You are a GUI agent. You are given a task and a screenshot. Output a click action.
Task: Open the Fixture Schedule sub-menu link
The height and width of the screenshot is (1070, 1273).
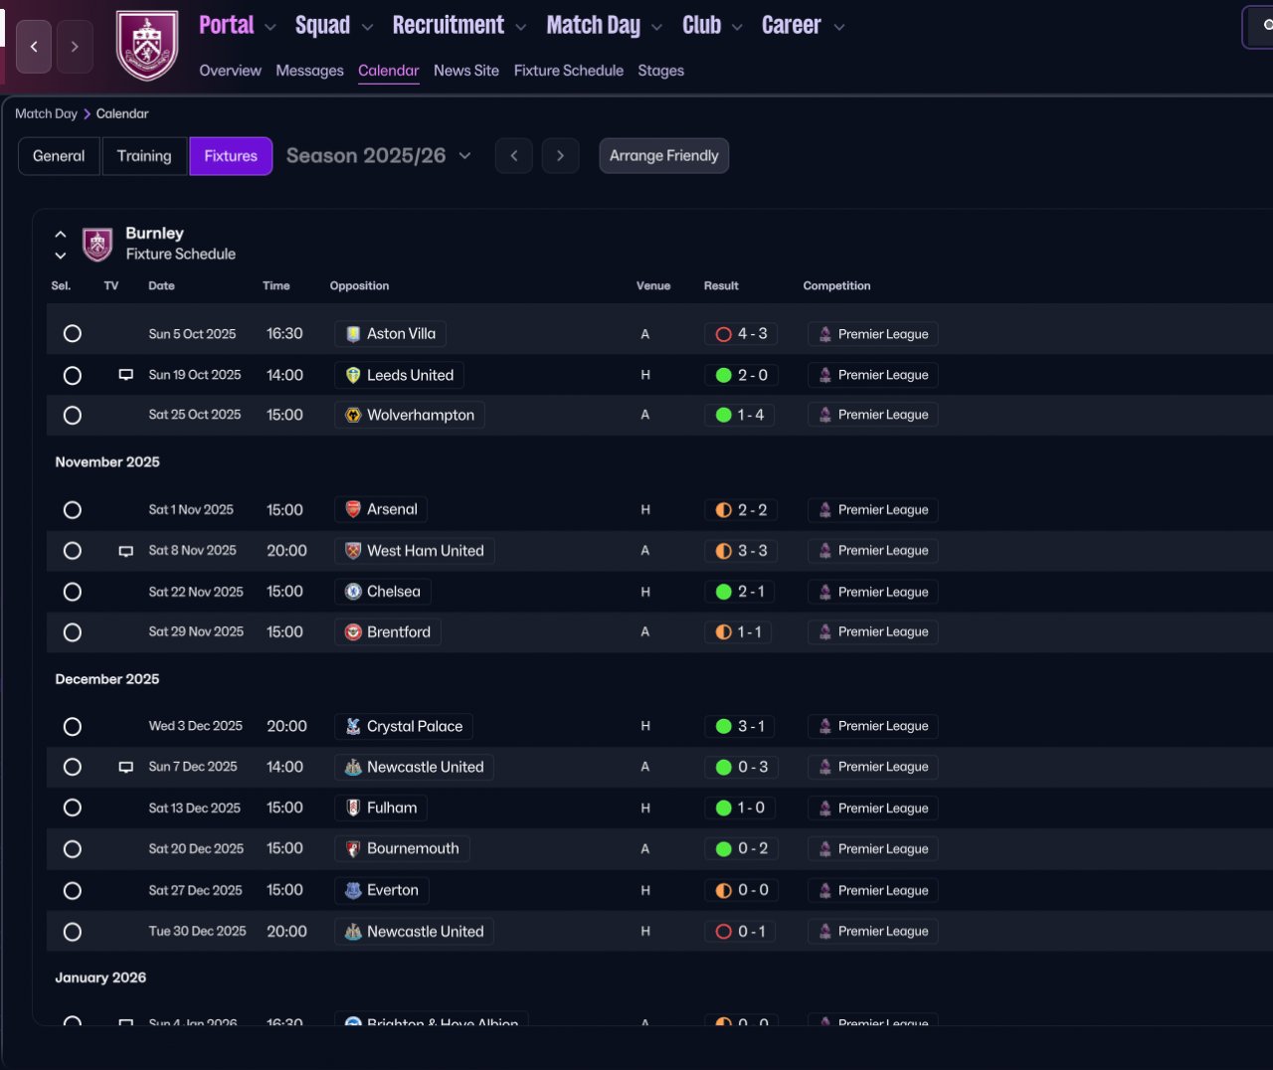click(569, 71)
